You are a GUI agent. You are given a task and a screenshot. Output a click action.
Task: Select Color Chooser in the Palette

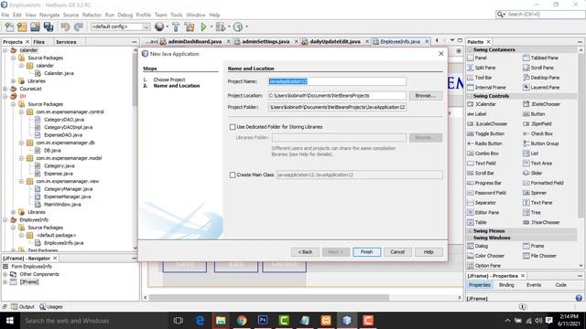(x=486, y=256)
